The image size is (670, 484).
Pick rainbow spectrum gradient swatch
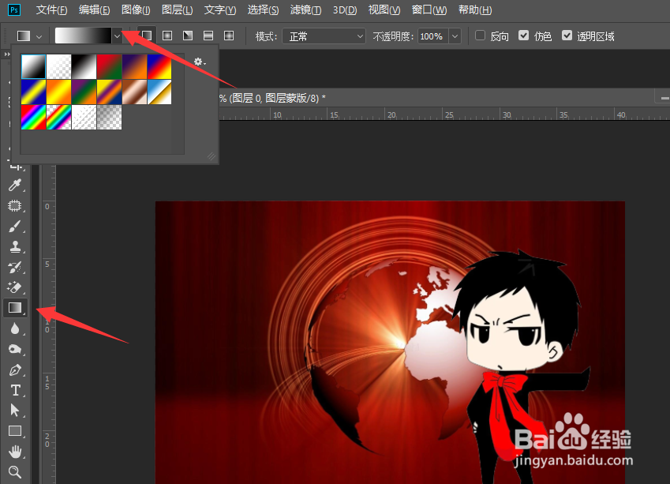pyautogui.click(x=33, y=117)
